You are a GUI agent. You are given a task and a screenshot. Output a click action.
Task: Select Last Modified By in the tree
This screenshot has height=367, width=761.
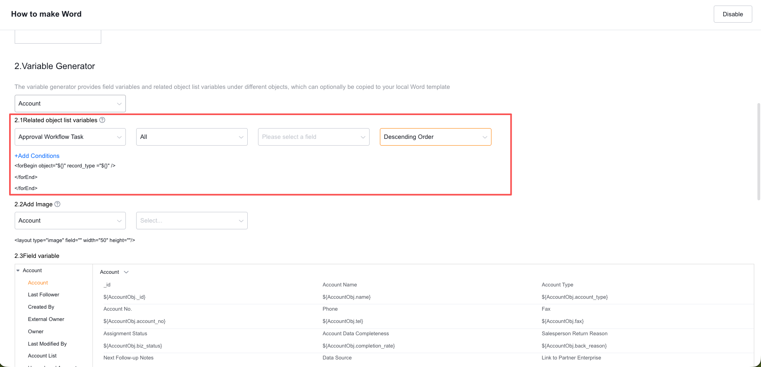pyautogui.click(x=47, y=344)
